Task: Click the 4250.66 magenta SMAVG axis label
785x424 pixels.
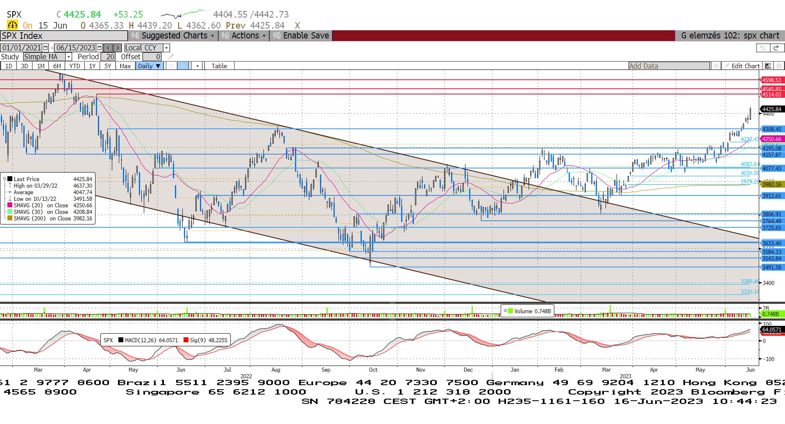Action: click(x=772, y=139)
